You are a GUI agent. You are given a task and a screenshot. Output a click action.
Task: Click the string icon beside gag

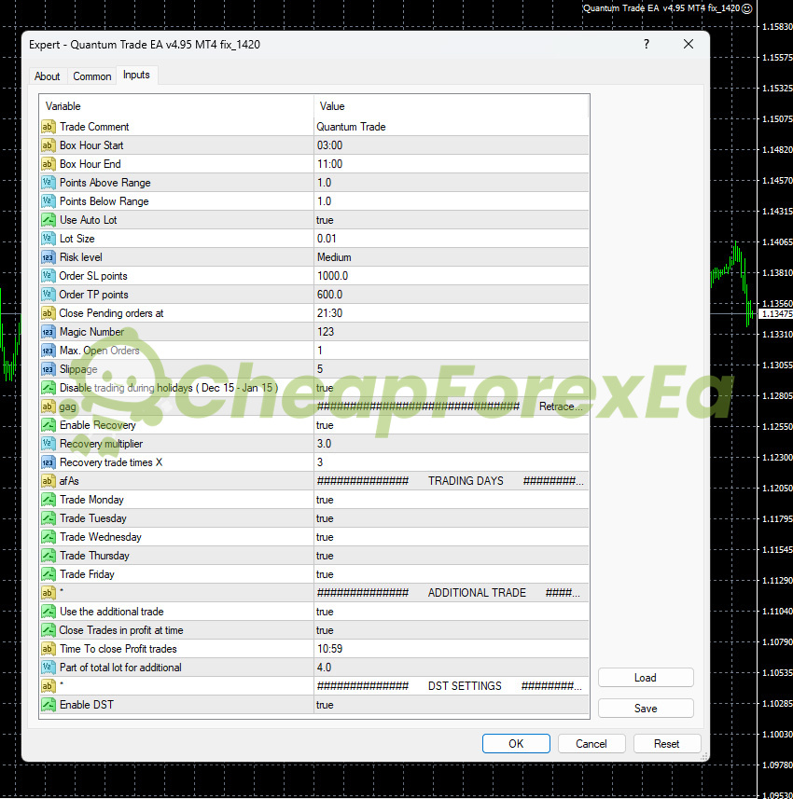point(48,406)
